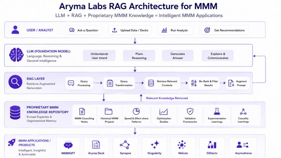The image size is (281, 158).
Task: Click the Get Recommendations target icon
Action: pyautogui.click(x=207, y=30)
